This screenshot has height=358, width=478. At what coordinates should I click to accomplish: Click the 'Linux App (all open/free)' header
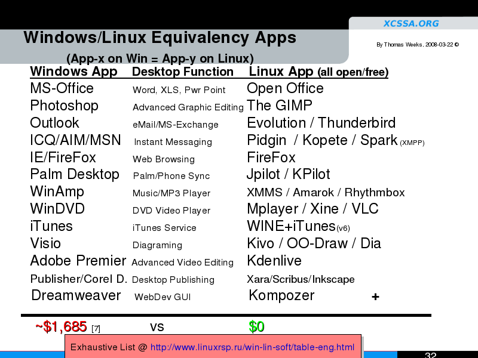point(318,72)
